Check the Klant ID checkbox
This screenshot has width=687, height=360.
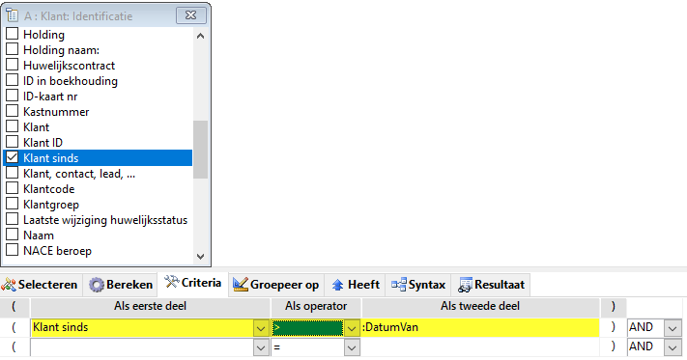(x=13, y=142)
